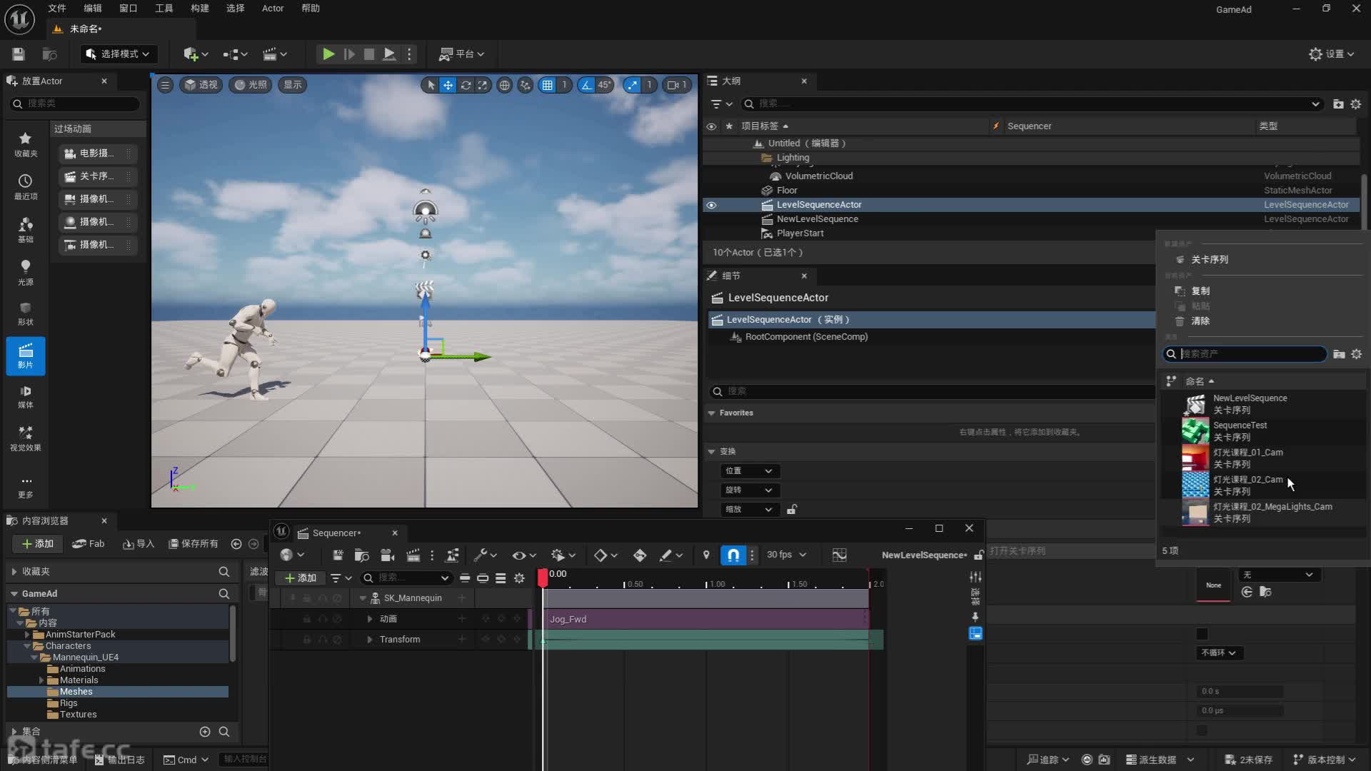Viewport: 1371px width, 771px height.
Task: Open the Actor menu in menu bar
Action: point(273,9)
